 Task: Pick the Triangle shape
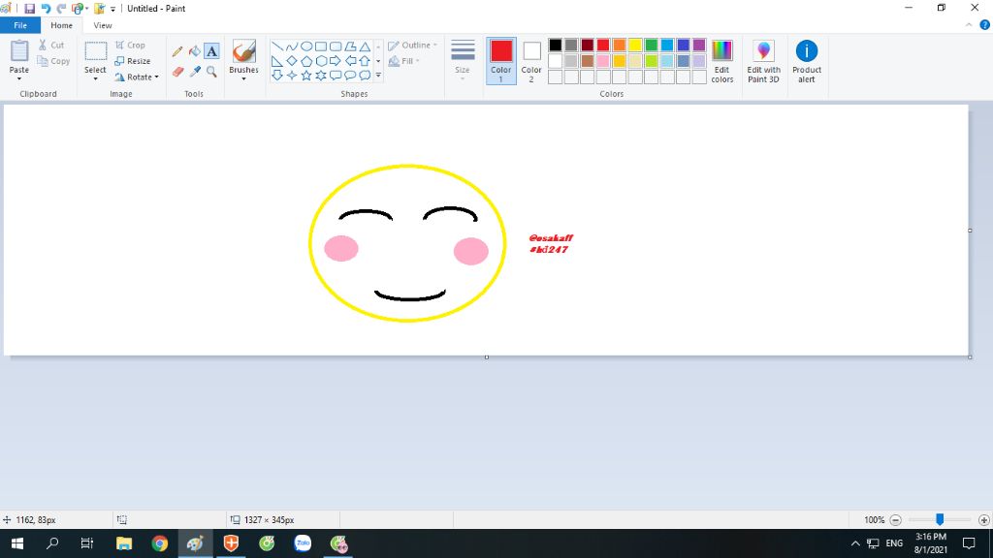point(365,46)
